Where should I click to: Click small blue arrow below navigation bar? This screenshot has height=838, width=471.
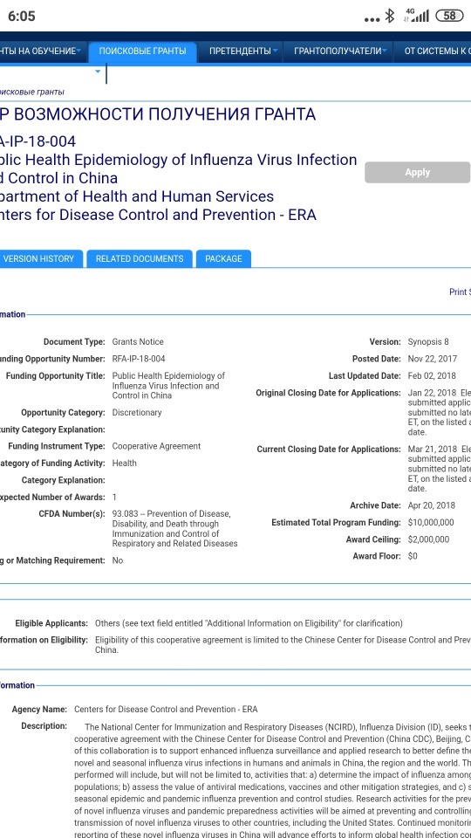(x=98, y=71)
